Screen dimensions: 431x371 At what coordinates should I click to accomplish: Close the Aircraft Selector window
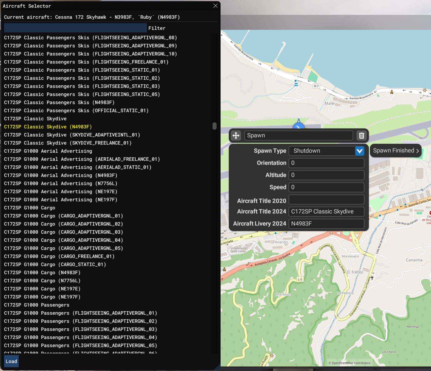coord(215,6)
